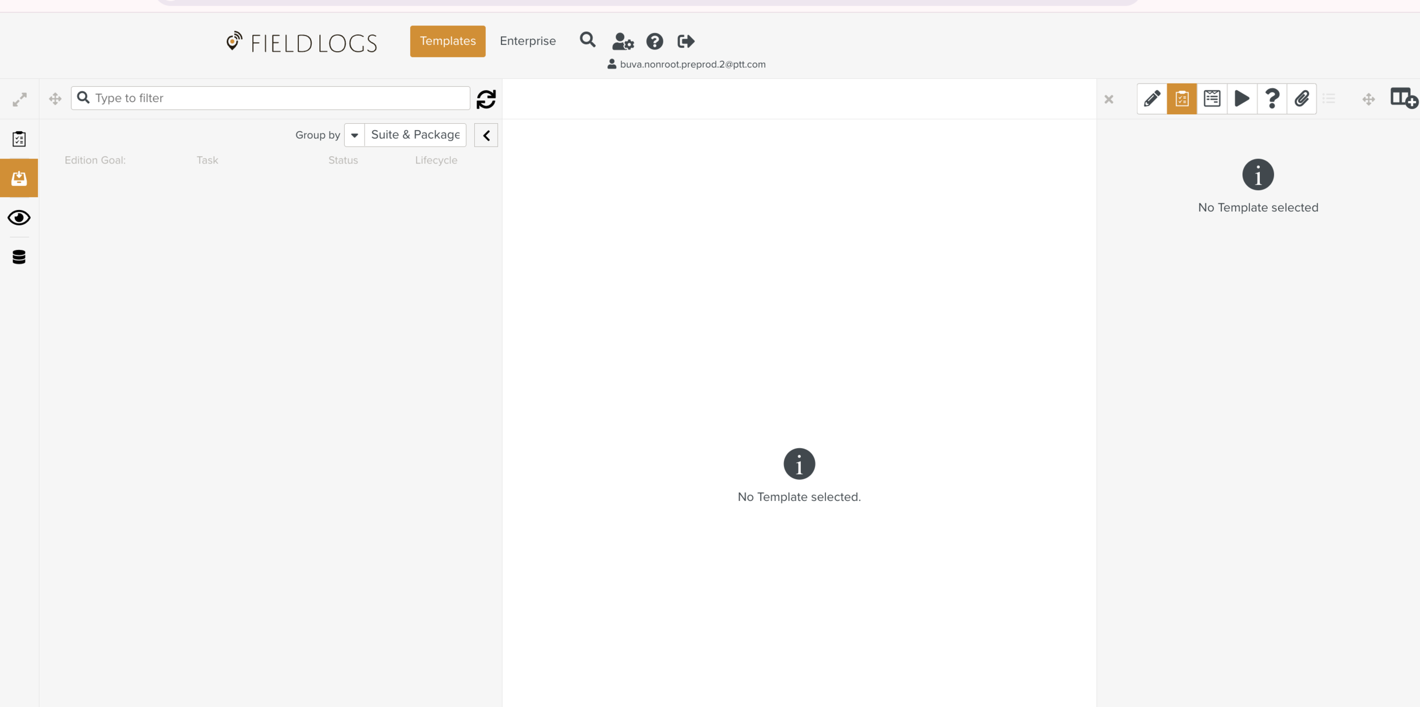Collapse the panel with the left chevron

[x=486, y=135]
